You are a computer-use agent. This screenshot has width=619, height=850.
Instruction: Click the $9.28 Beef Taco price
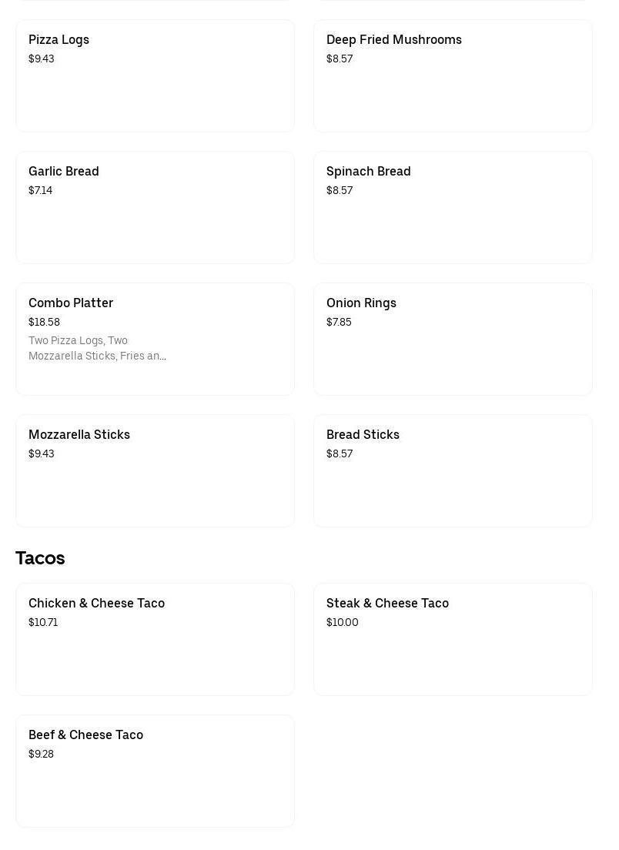click(41, 754)
